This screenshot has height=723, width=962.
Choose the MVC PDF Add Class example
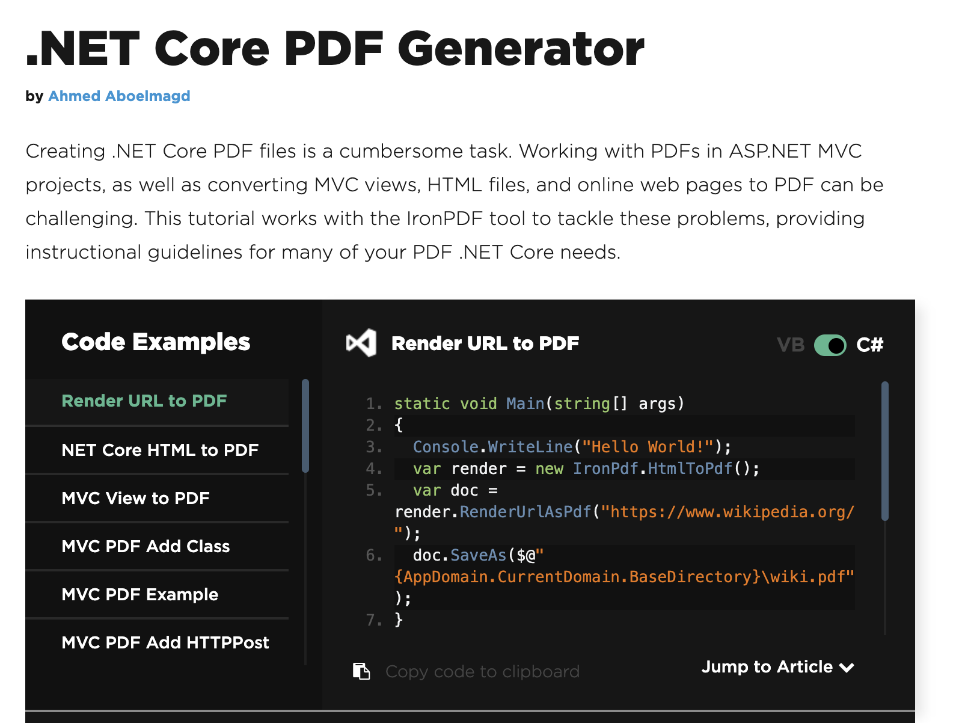click(146, 546)
